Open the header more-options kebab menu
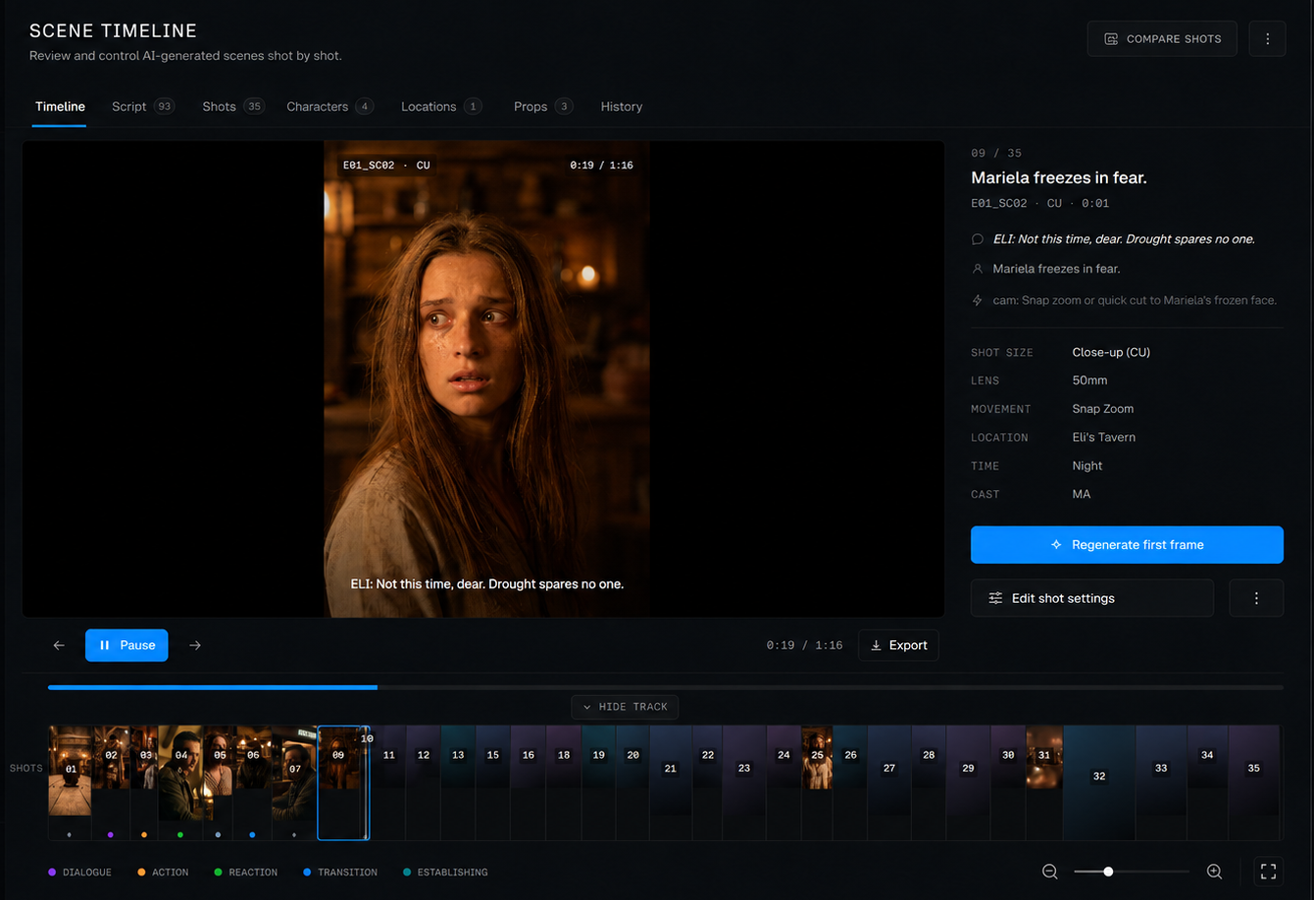 (x=1267, y=39)
